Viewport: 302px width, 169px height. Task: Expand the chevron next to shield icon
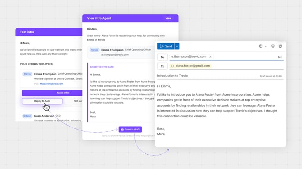click(265, 46)
